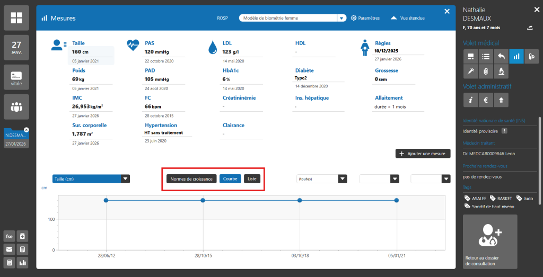
Task: Expand the Modèle de biométrie femme dropdown
Action: coord(341,18)
